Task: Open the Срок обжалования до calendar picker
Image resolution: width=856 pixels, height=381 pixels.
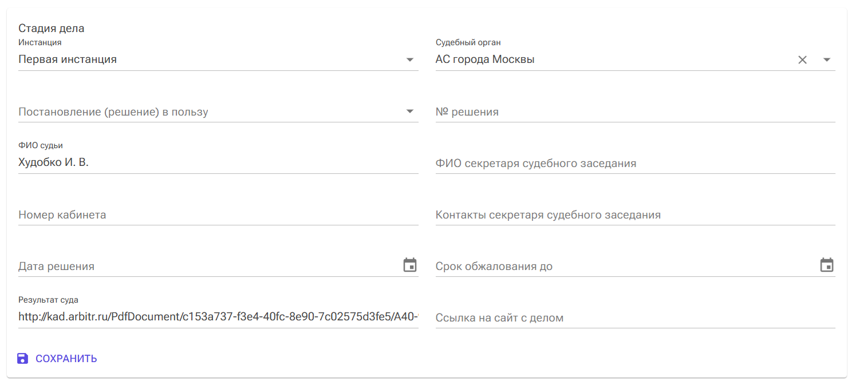Action: coord(827,265)
